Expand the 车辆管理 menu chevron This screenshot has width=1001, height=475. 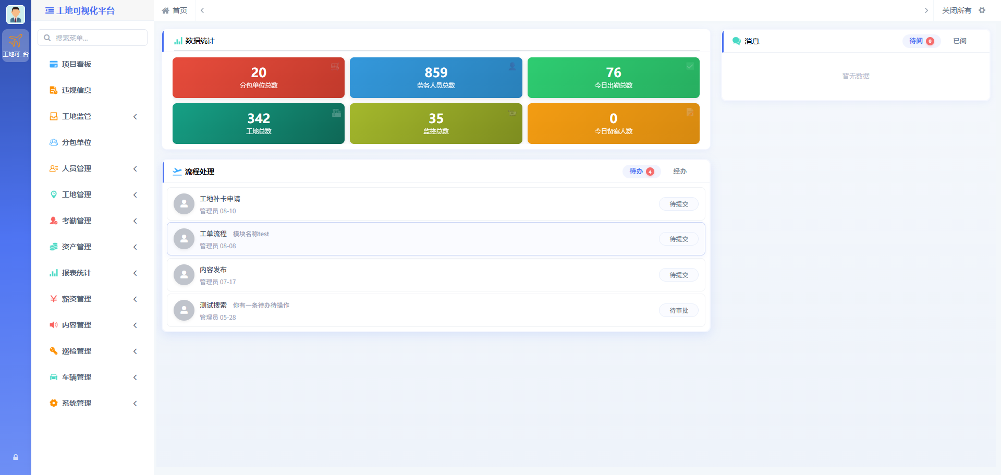point(136,377)
